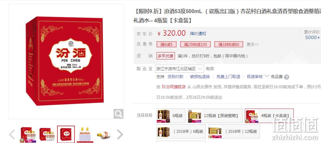Click the 多买优惠 promotion tag

tap(166, 56)
